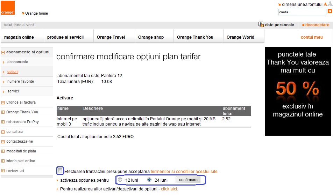Check the terms and conditions acceptance checkbox

(60, 171)
